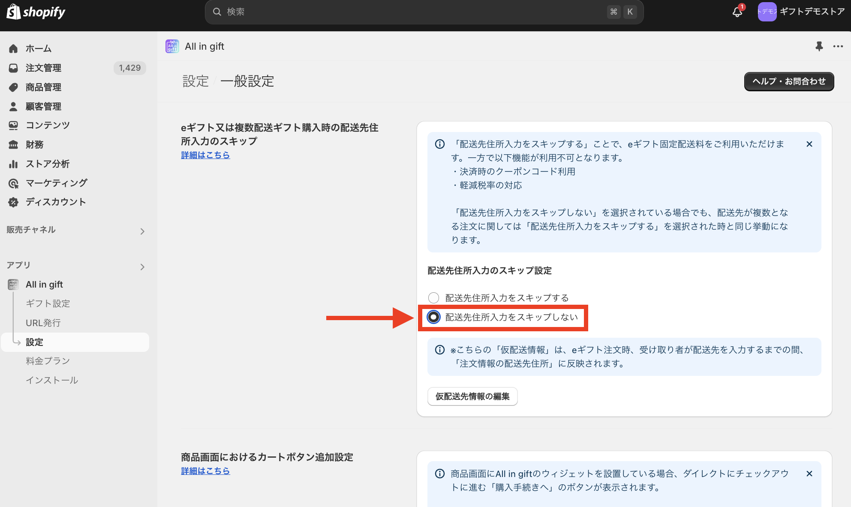Click the Shopify logo
Screen dimensions: 851x507
(x=36, y=12)
